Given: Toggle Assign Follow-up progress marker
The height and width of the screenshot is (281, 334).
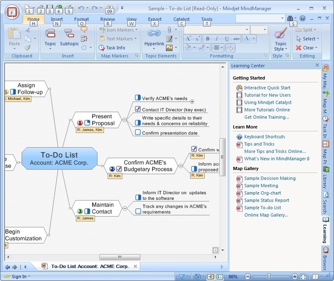Looking at the screenshot, I should tap(13, 92).
